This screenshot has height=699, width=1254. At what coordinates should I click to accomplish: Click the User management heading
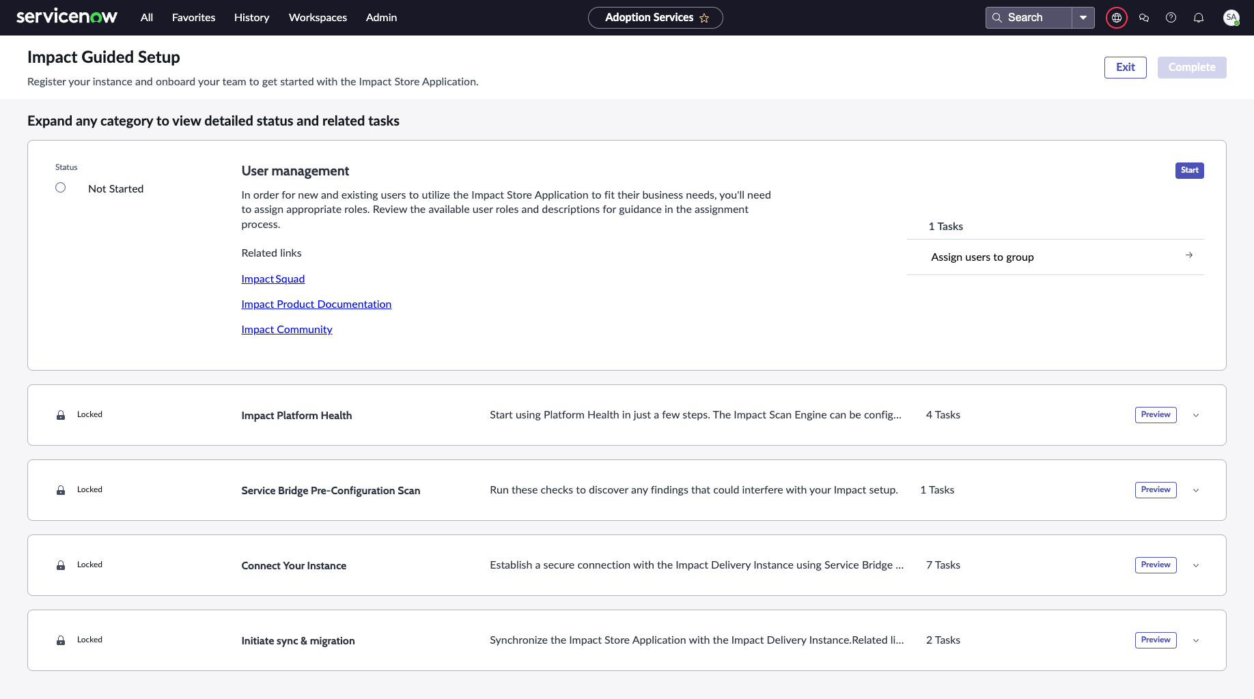[295, 171]
